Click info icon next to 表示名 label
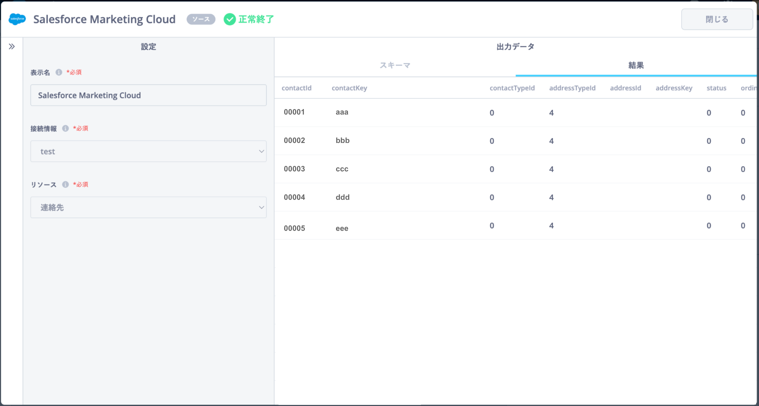The height and width of the screenshot is (406, 759). click(59, 72)
